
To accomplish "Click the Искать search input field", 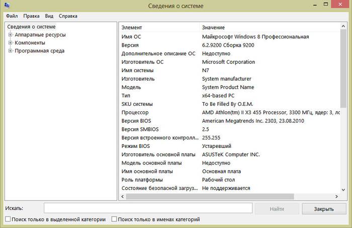I will [148, 208].
